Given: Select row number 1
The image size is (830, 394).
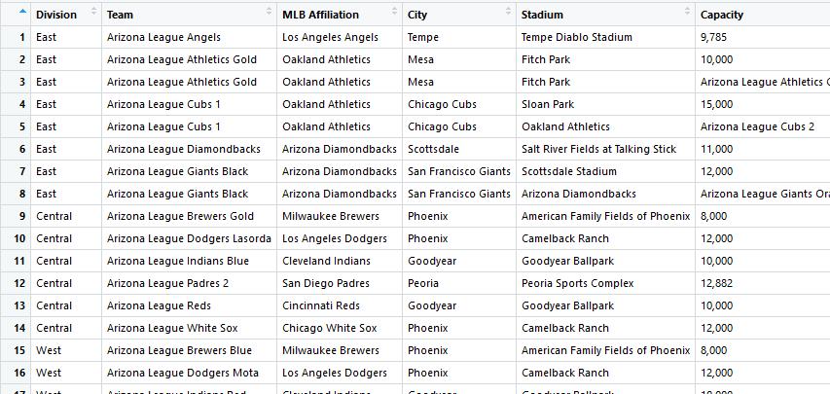Looking at the screenshot, I should tap(21, 37).
